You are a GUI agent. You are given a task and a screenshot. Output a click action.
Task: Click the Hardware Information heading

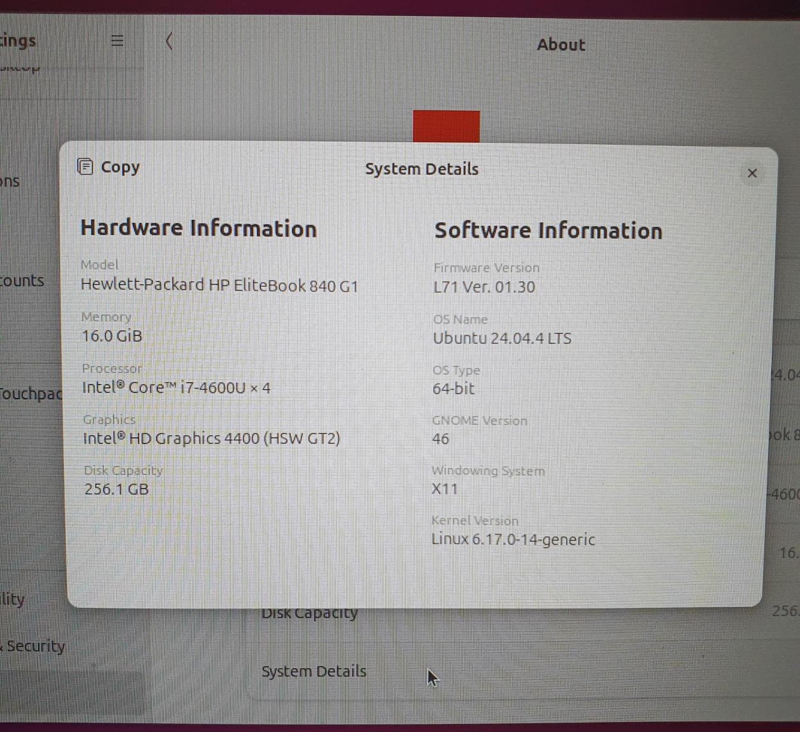click(x=199, y=228)
